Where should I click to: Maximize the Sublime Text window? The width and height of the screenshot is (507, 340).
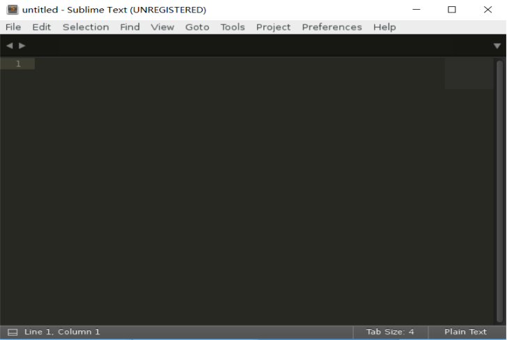[x=452, y=9]
